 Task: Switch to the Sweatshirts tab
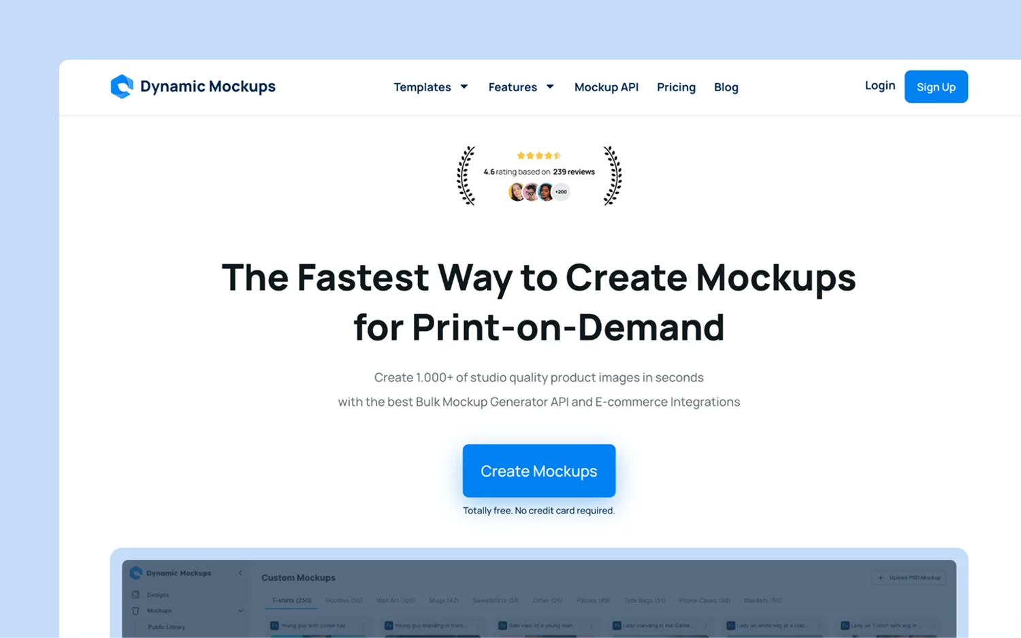coord(496,601)
